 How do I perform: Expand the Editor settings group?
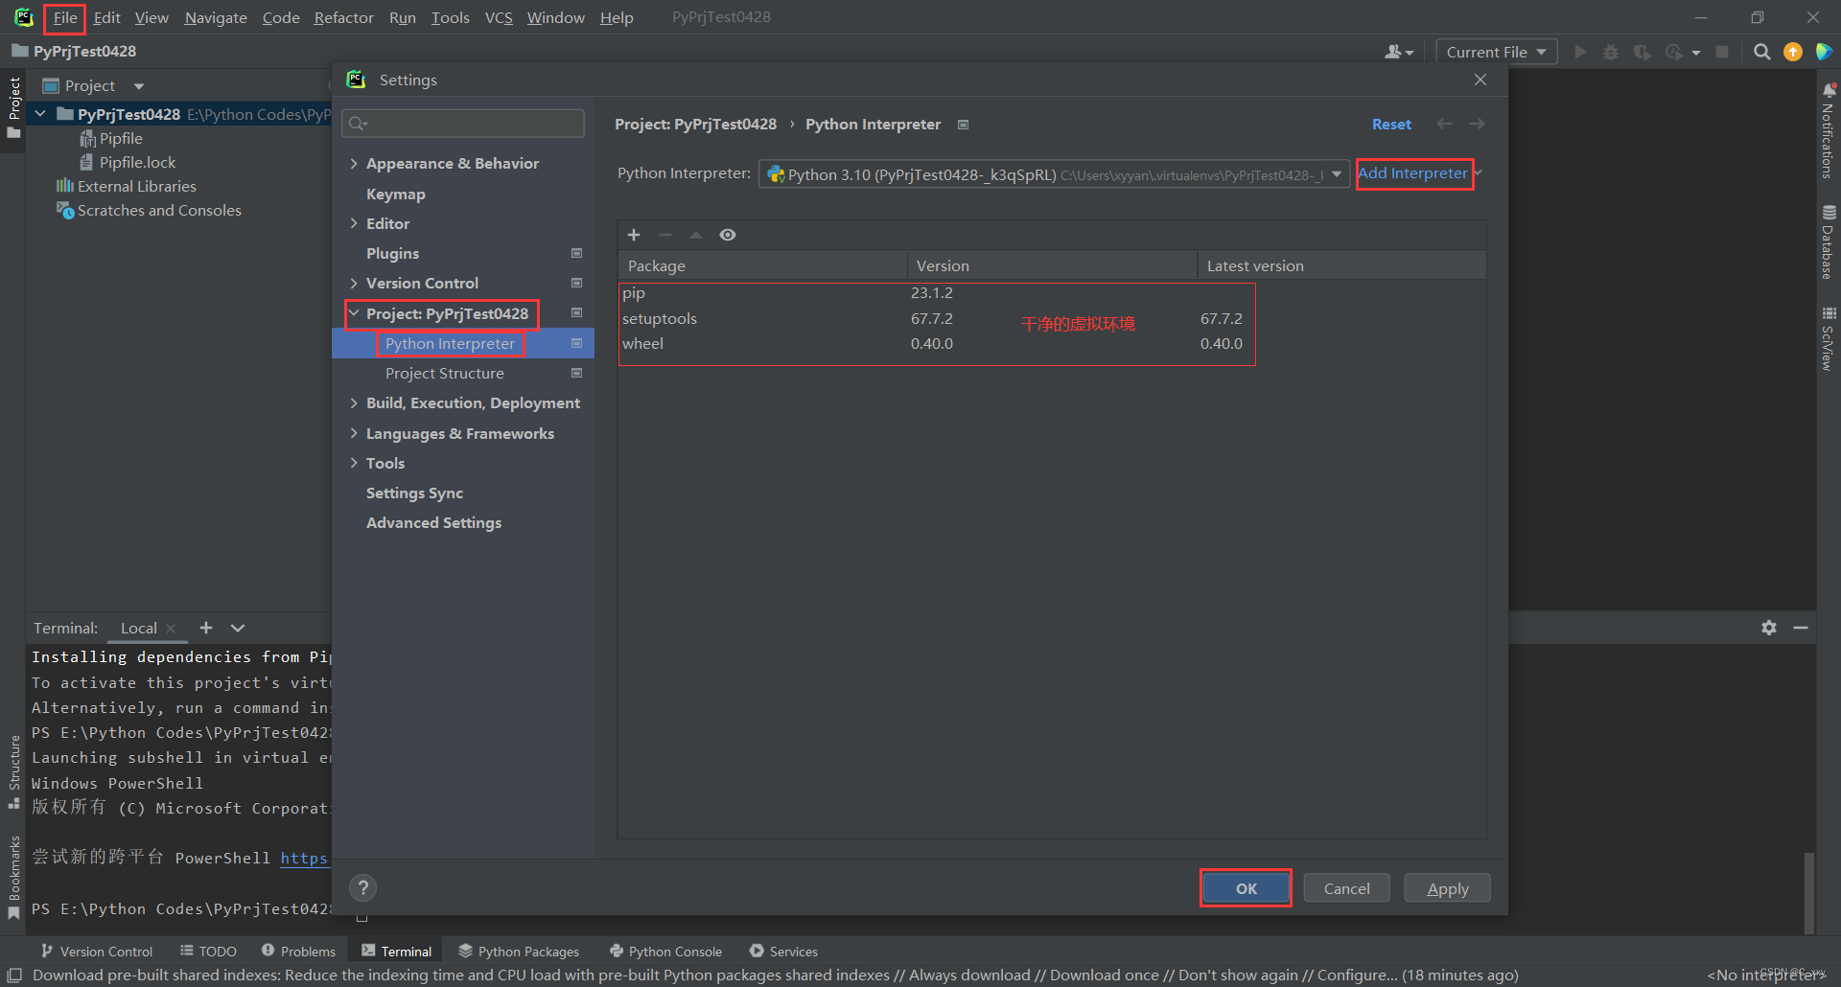point(354,223)
